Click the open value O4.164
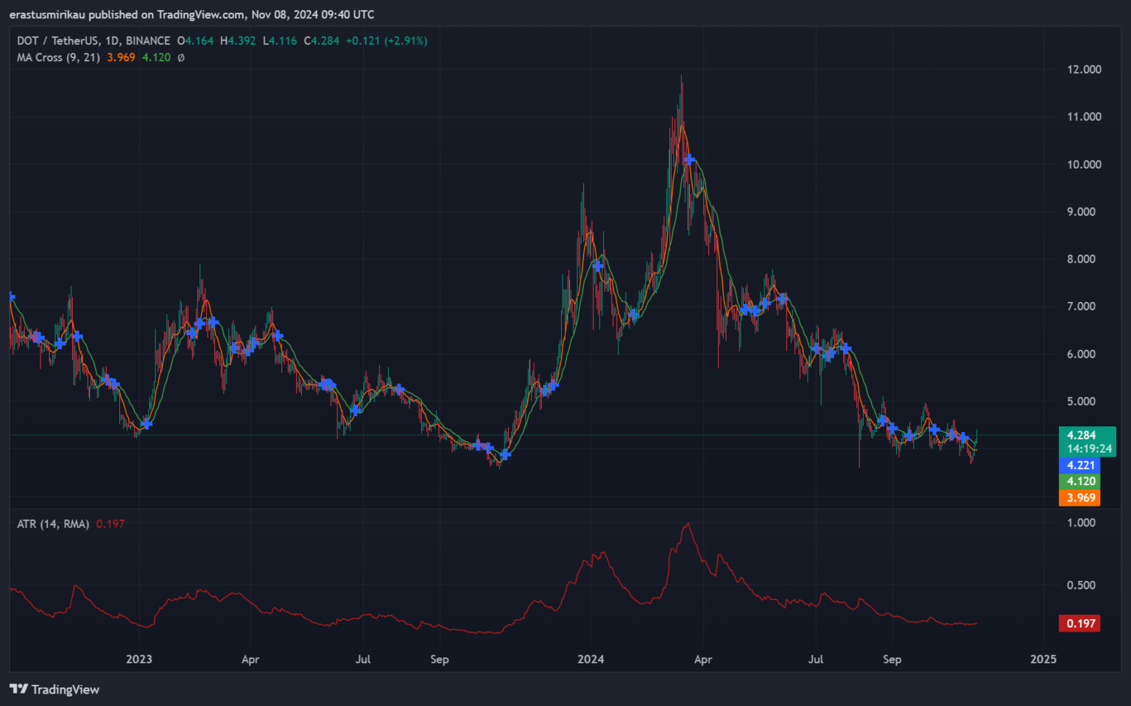Image resolution: width=1131 pixels, height=706 pixels. 195,40
